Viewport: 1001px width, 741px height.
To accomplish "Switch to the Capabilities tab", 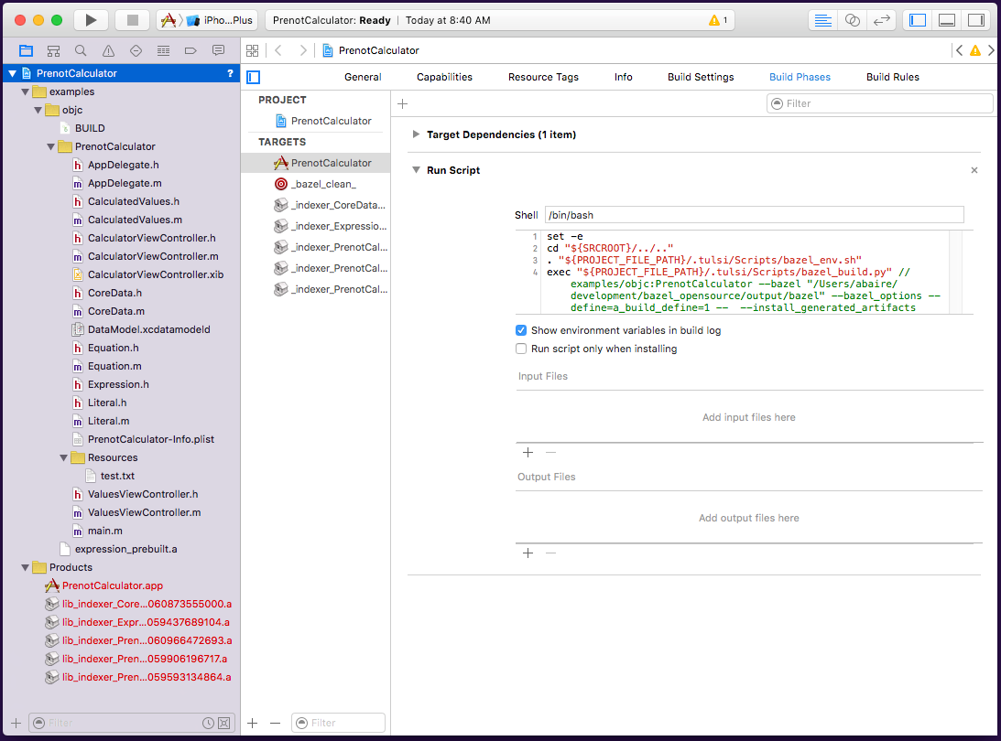I will (x=444, y=77).
